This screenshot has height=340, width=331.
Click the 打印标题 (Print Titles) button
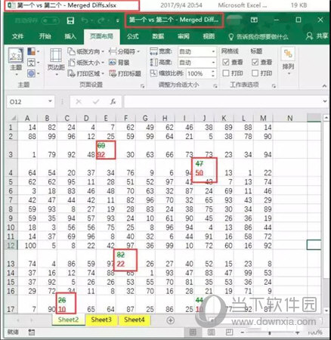click(125, 73)
